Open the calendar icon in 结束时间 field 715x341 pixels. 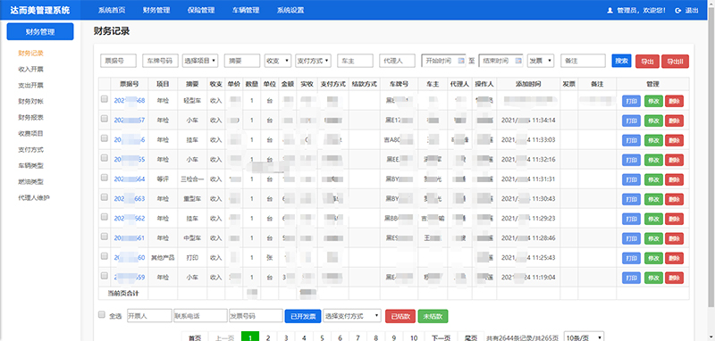518,61
